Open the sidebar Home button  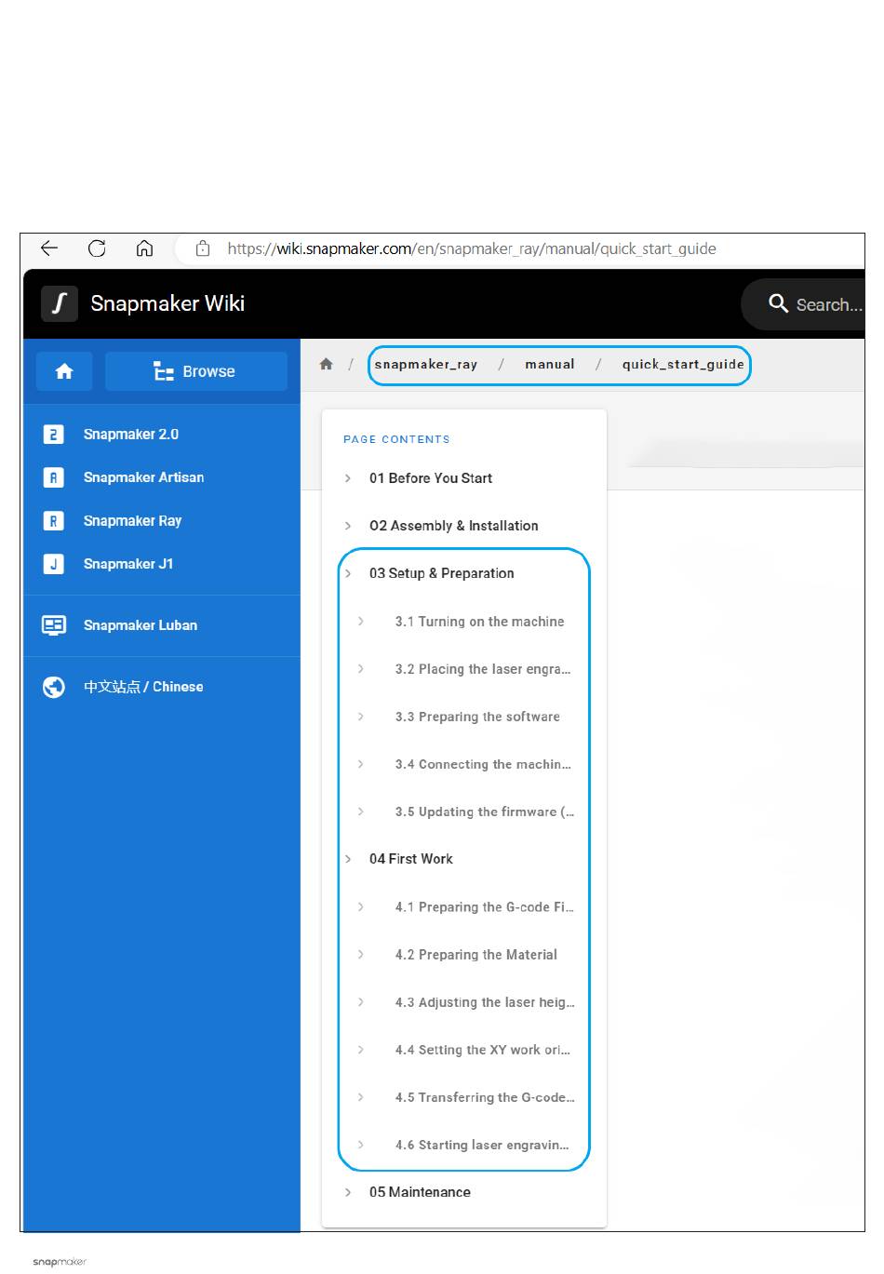[64, 371]
